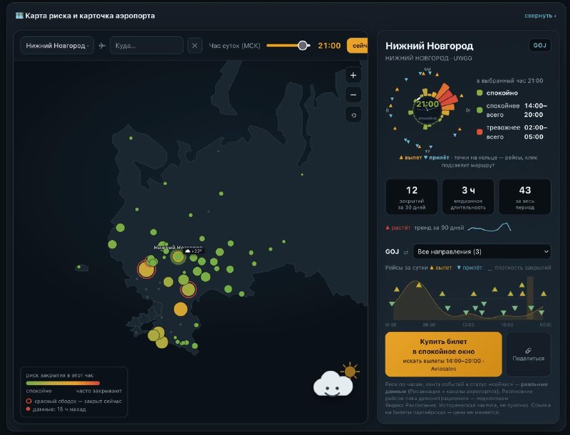This screenshot has height=435, width=570.
Task: Click Купить билет в спокойное окно button
Action: [x=443, y=354]
